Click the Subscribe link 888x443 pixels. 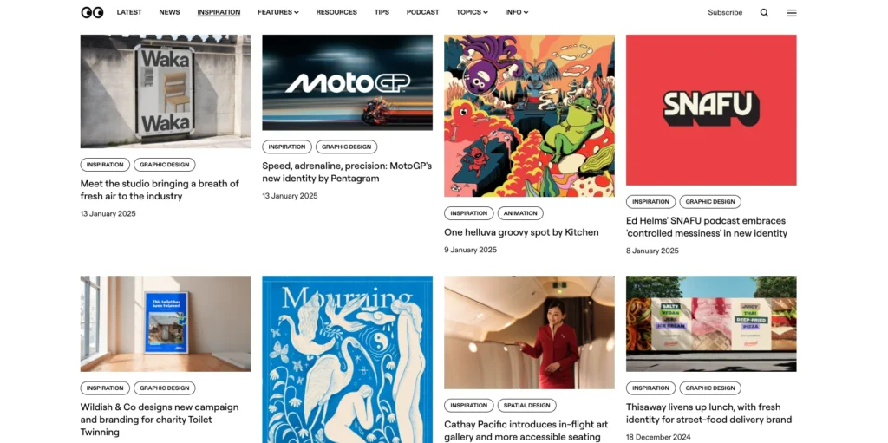[725, 12]
